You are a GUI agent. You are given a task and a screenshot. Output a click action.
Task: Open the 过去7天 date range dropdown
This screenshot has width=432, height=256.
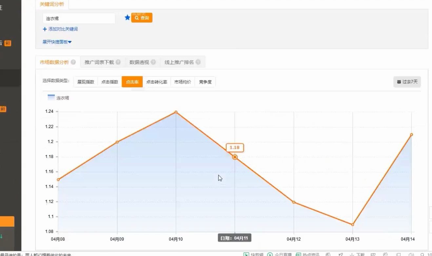tap(407, 82)
